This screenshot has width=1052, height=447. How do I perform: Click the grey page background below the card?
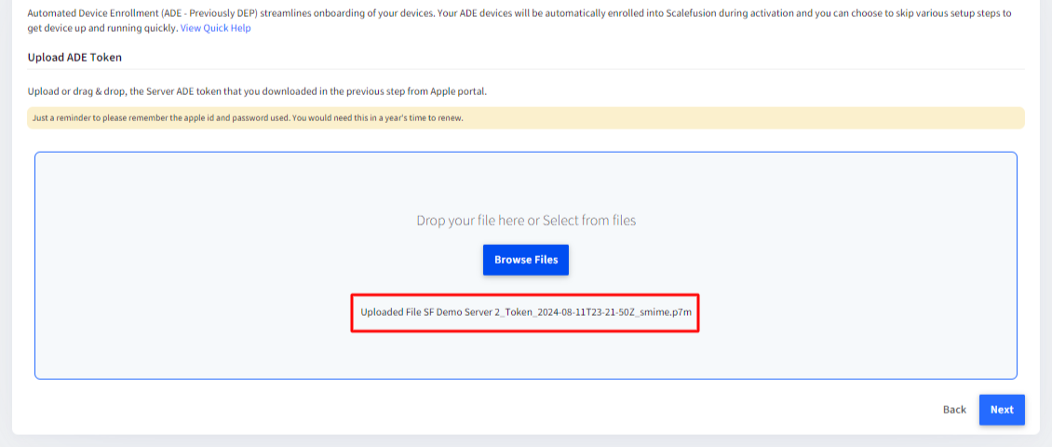[x=526, y=441]
